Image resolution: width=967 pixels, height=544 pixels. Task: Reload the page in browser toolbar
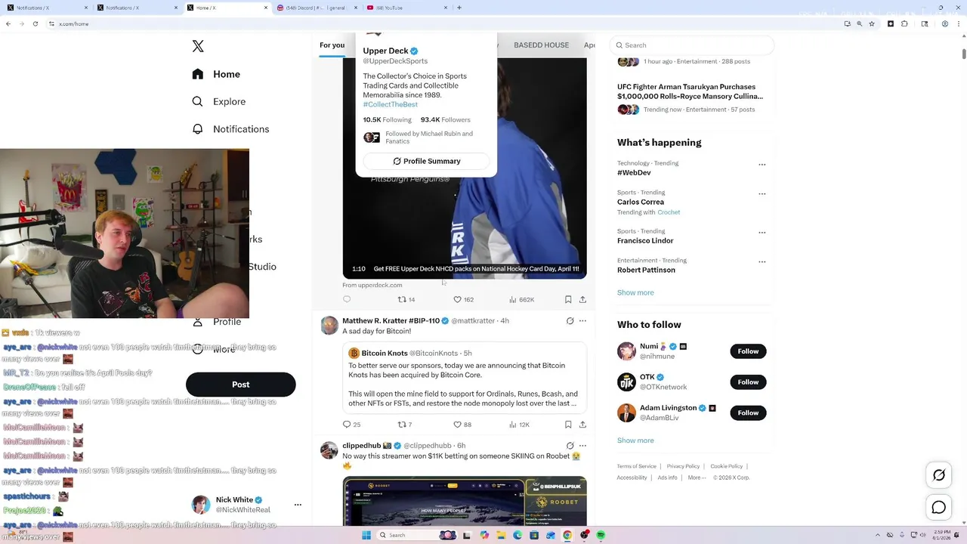coord(36,23)
